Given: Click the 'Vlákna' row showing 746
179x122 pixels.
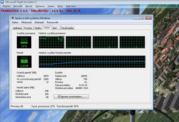Looking at the screenshot, I should 71,79.
